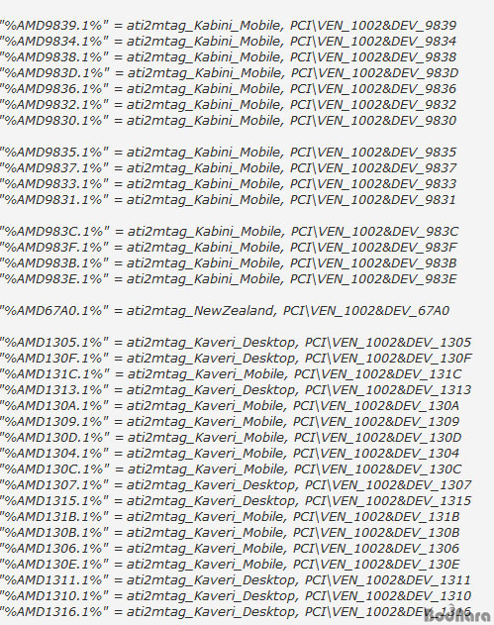Click the %AMD1305.1% Kaveri_Desktop line

click(x=236, y=343)
